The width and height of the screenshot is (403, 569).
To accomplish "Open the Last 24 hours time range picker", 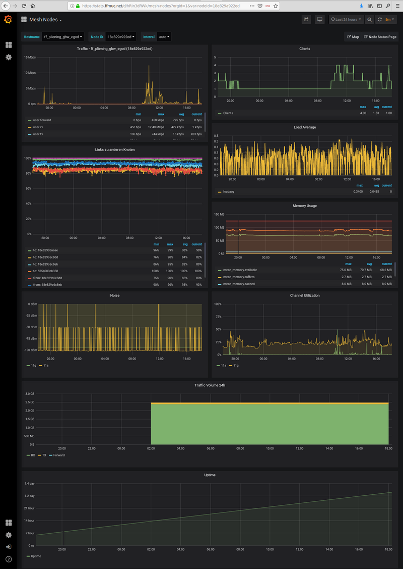I will coord(346,19).
